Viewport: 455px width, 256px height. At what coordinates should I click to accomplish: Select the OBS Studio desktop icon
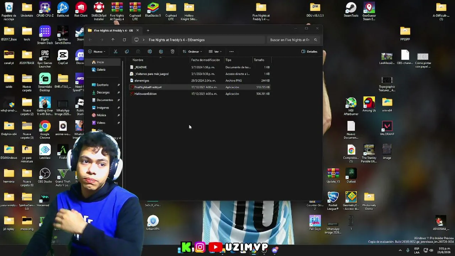coord(45,176)
